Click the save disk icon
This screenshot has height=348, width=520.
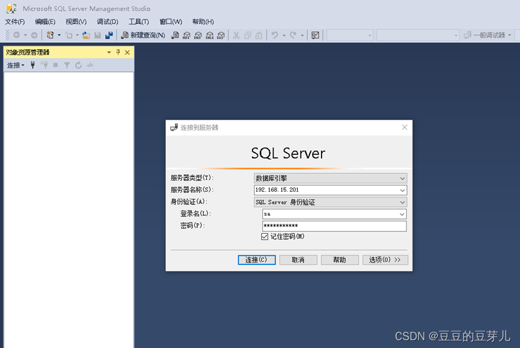click(x=97, y=35)
